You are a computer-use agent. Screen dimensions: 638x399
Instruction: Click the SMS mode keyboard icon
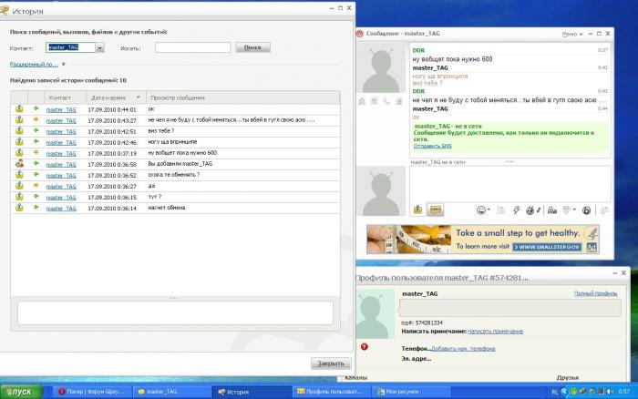(436, 210)
